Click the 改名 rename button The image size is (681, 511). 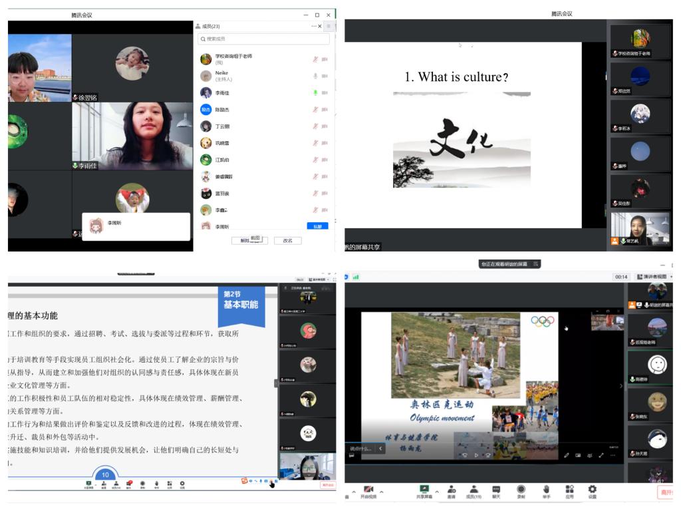287,241
